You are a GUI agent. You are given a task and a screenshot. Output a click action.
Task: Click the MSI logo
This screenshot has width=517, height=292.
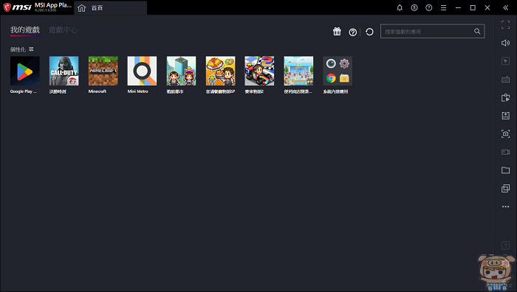18,7
